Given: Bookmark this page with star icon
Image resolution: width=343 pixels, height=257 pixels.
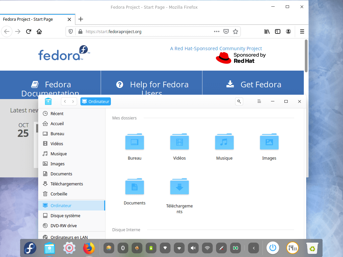Looking at the screenshot, I should 235,31.
